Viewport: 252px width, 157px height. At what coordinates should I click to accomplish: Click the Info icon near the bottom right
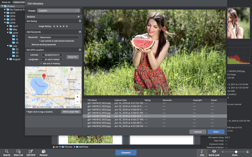tap(202, 153)
